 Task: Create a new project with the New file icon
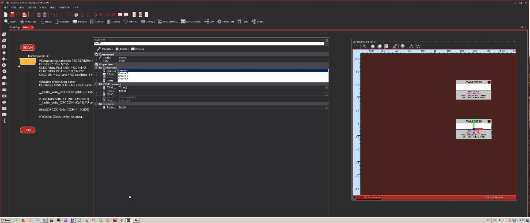pyautogui.click(x=6, y=15)
